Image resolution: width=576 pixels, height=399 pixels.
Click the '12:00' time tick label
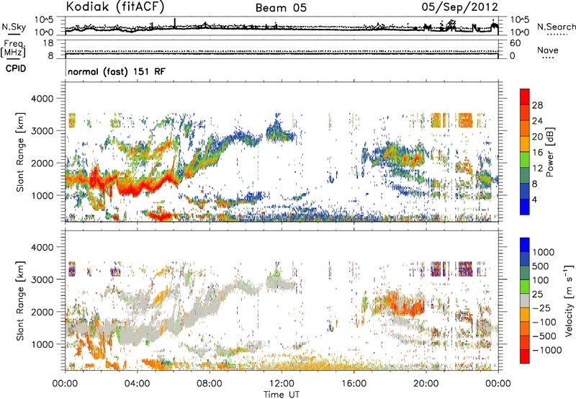(282, 384)
